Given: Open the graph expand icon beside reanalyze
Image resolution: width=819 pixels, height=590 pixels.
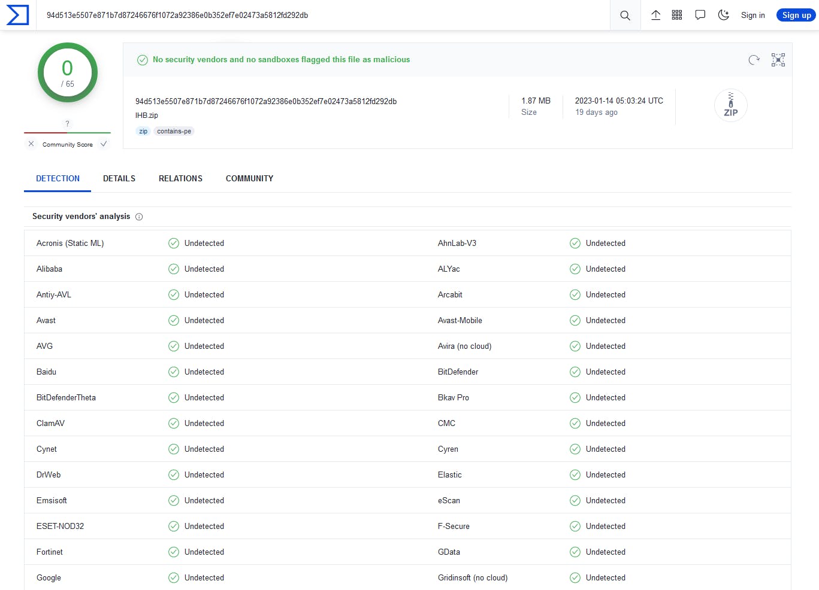Looking at the screenshot, I should 778,60.
